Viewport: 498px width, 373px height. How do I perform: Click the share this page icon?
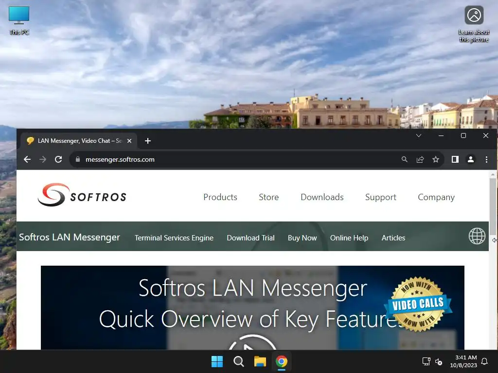[x=420, y=159]
